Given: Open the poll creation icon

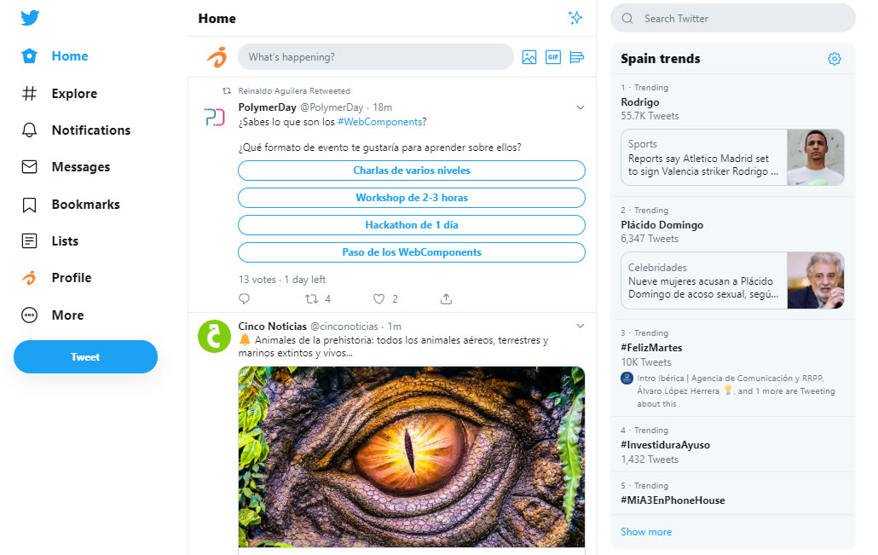Looking at the screenshot, I should click(576, 56).
